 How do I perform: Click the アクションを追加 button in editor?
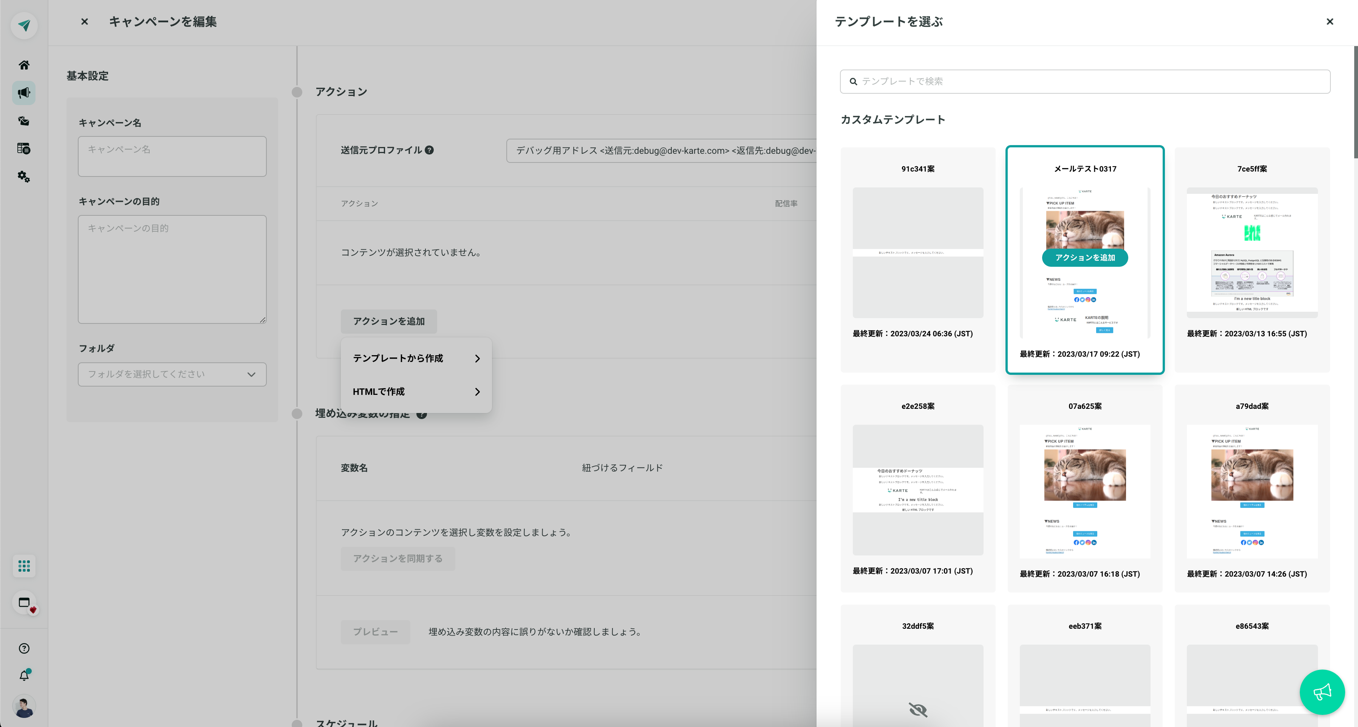point(389,322)
